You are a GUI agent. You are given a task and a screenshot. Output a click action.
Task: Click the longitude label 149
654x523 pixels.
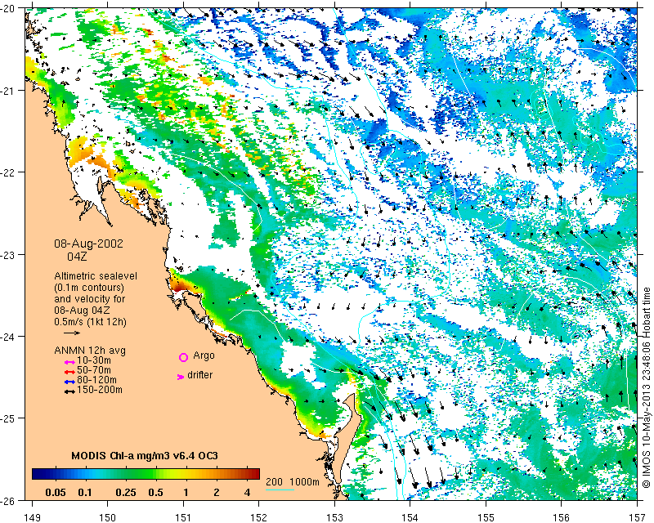click(x=32, y=517)
